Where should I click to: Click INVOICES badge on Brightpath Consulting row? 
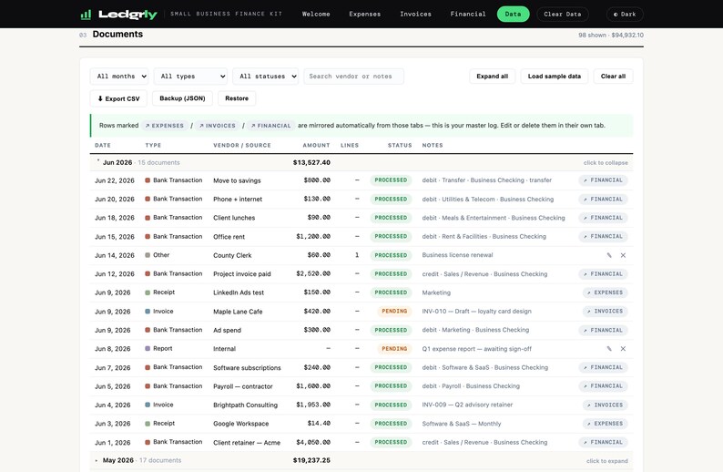tap(605, 405)
